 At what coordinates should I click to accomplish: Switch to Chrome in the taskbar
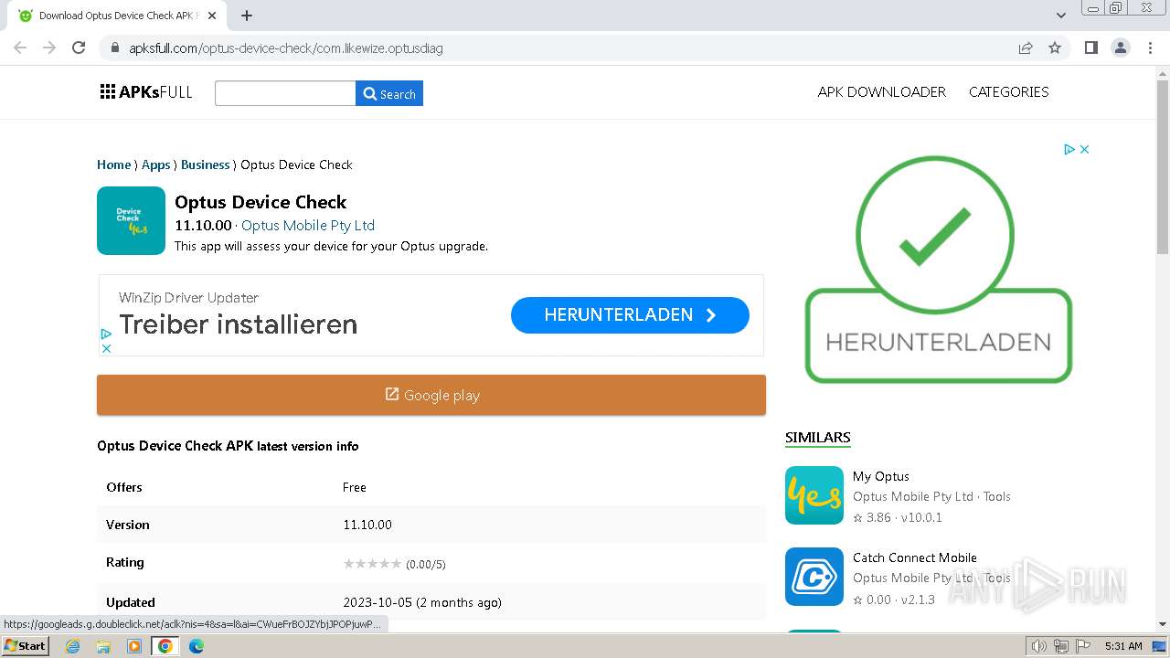tap(165, 646)
